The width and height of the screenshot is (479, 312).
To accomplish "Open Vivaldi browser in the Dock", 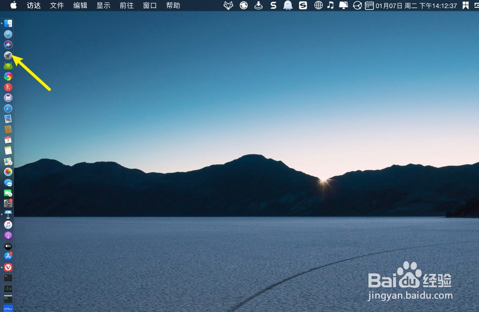I will (8, 267).
